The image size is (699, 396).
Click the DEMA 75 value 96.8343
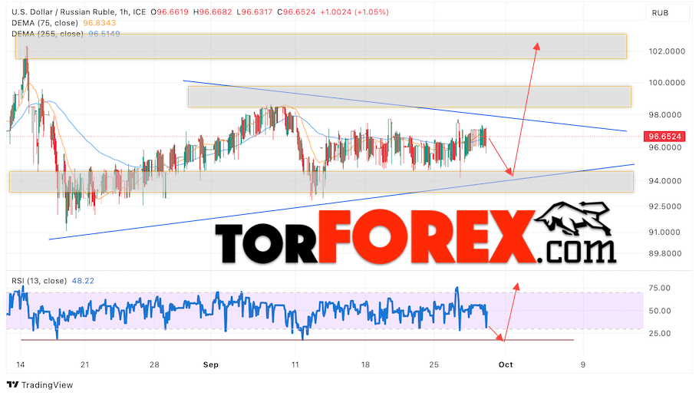tap(99, 23)
